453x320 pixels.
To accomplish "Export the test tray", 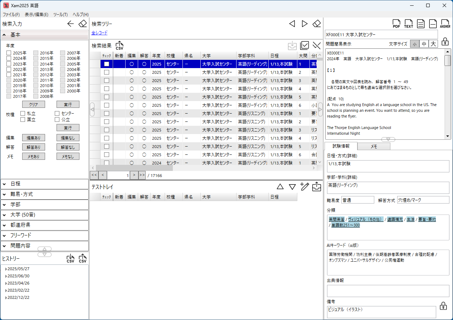I will click(x=317, y=186).
